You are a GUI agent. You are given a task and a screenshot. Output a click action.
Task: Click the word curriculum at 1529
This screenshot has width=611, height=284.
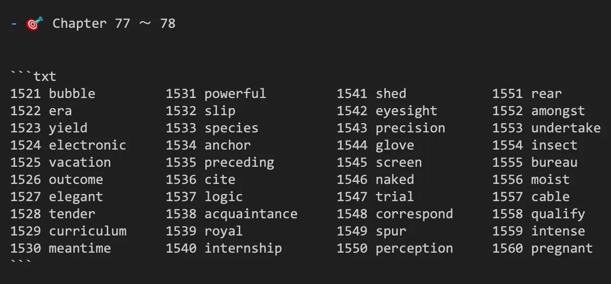point(88,231)
